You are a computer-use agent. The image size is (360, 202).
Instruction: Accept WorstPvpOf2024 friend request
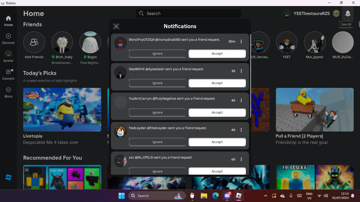pyautogui.click(x=217, y=54)
